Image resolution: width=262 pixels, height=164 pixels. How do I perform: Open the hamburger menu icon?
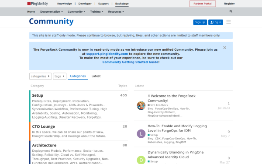[228, 22]
